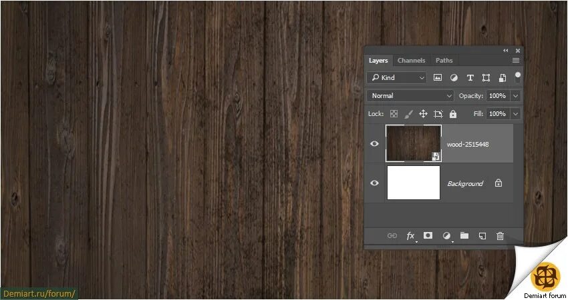Close the Layers panel
The image size is (568, 300).
coord(518,51)
